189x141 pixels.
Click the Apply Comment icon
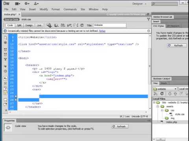coord(5,100)
